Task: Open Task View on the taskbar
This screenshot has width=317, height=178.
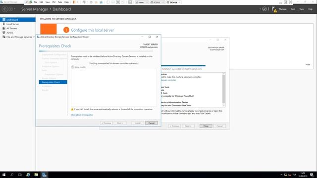Action: tap(20, 175)
